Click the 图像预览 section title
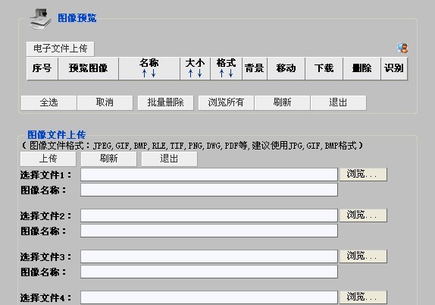This screenshot has height=305, width=435. [77, 18]
